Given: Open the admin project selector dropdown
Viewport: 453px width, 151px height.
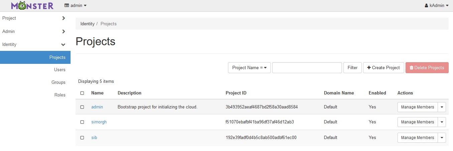Looking at the screenshot, I should click(x=76, y=6).
